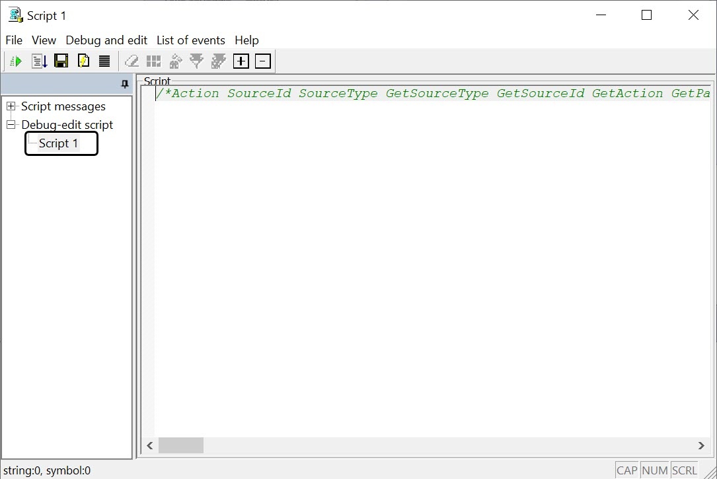Click the lightning bolt document icon
717x479 pixels.
tap(83, 61)
